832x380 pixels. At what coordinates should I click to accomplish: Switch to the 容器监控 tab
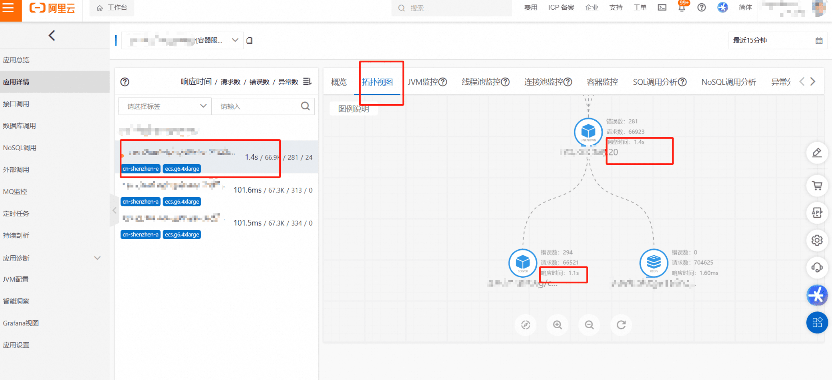(x=602, y=82)
